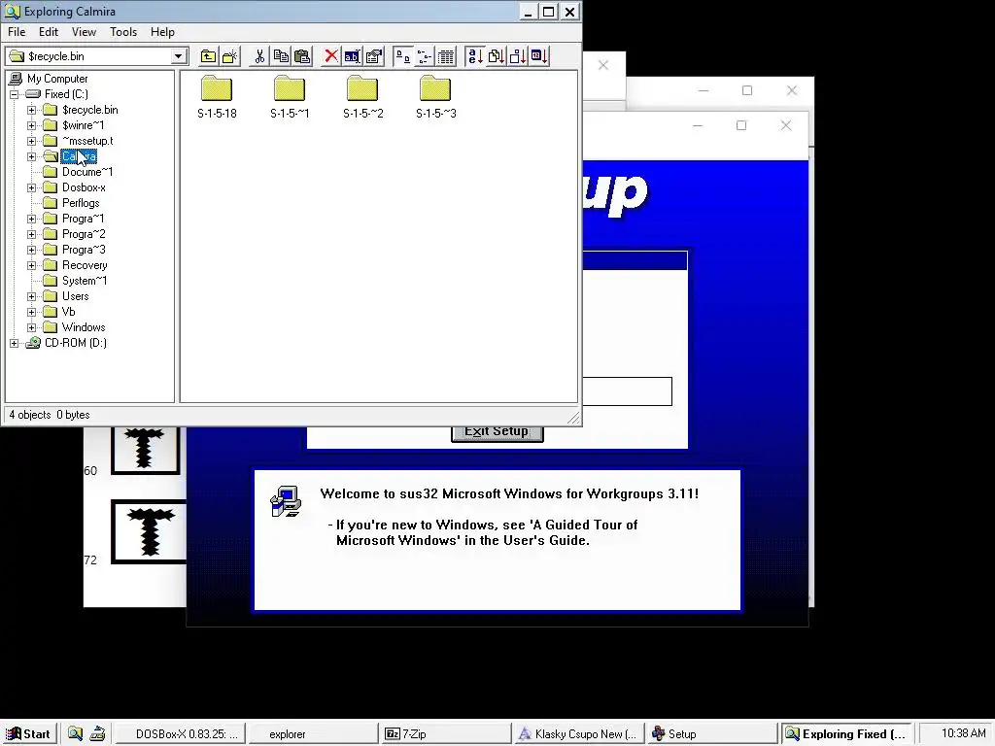Click the second quick-launch icon on the taskbar
Screen dimensions: 995x746
tap(97, 734)
